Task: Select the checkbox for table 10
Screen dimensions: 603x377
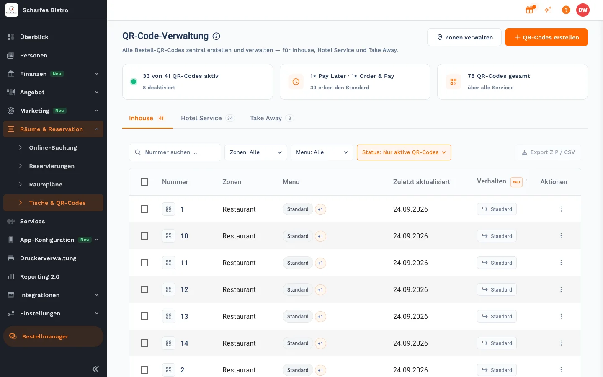Action: [144, 236]
